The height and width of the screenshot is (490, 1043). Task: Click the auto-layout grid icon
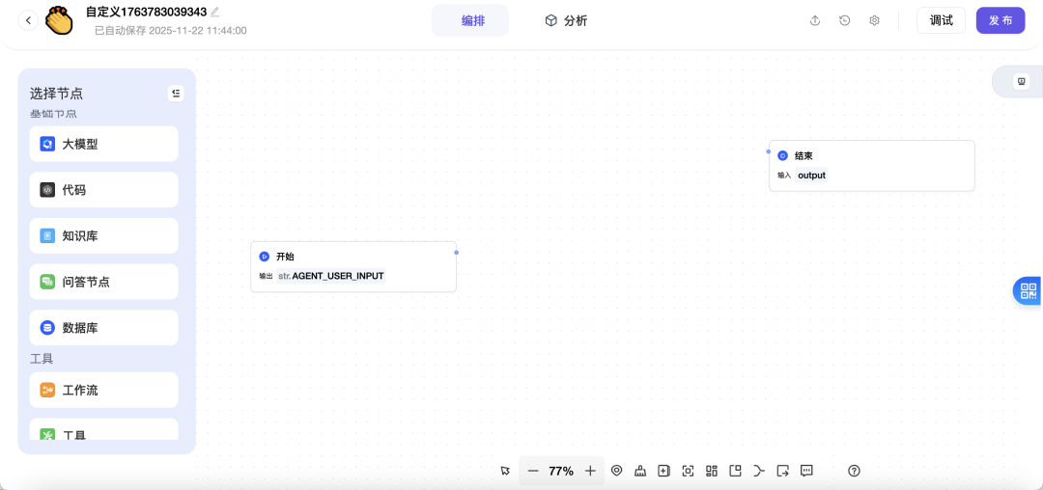click(x=712, y=471)
